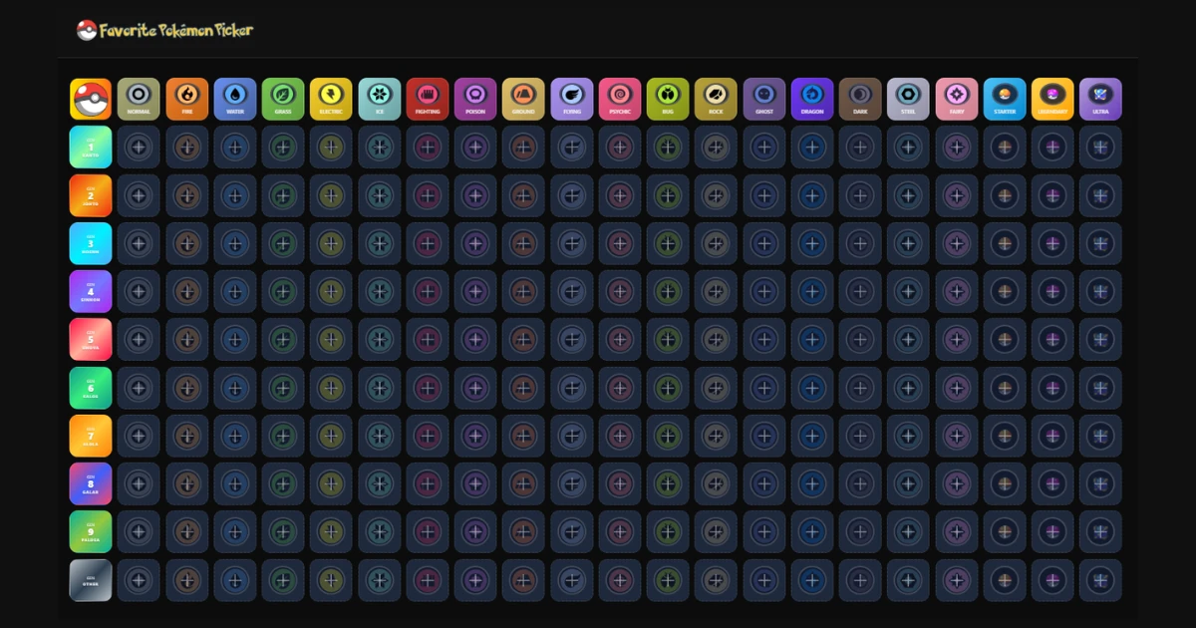The height and width of the screenshot is (628, 1196).
Task: Click the Grass type header icon
Action: click(283, 99)
